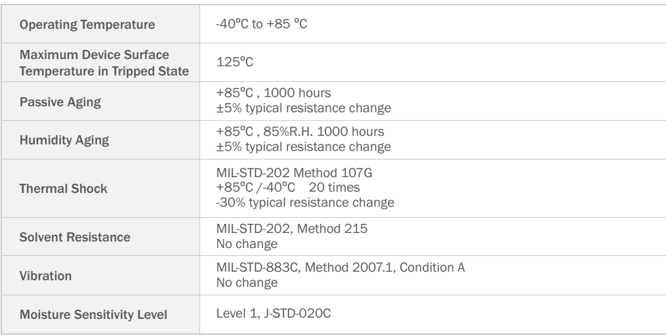Click the '-40°C to +85 °C' value
The image size is (666, 336).
coord(262,24)
